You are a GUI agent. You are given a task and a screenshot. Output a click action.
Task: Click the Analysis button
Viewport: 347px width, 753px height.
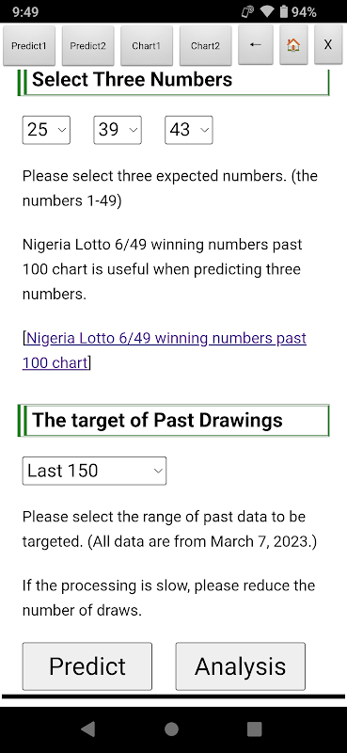241,666
